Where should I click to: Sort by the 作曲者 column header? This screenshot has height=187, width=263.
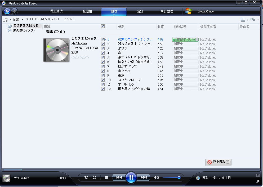pyautogui.click(x=249, y=27)
